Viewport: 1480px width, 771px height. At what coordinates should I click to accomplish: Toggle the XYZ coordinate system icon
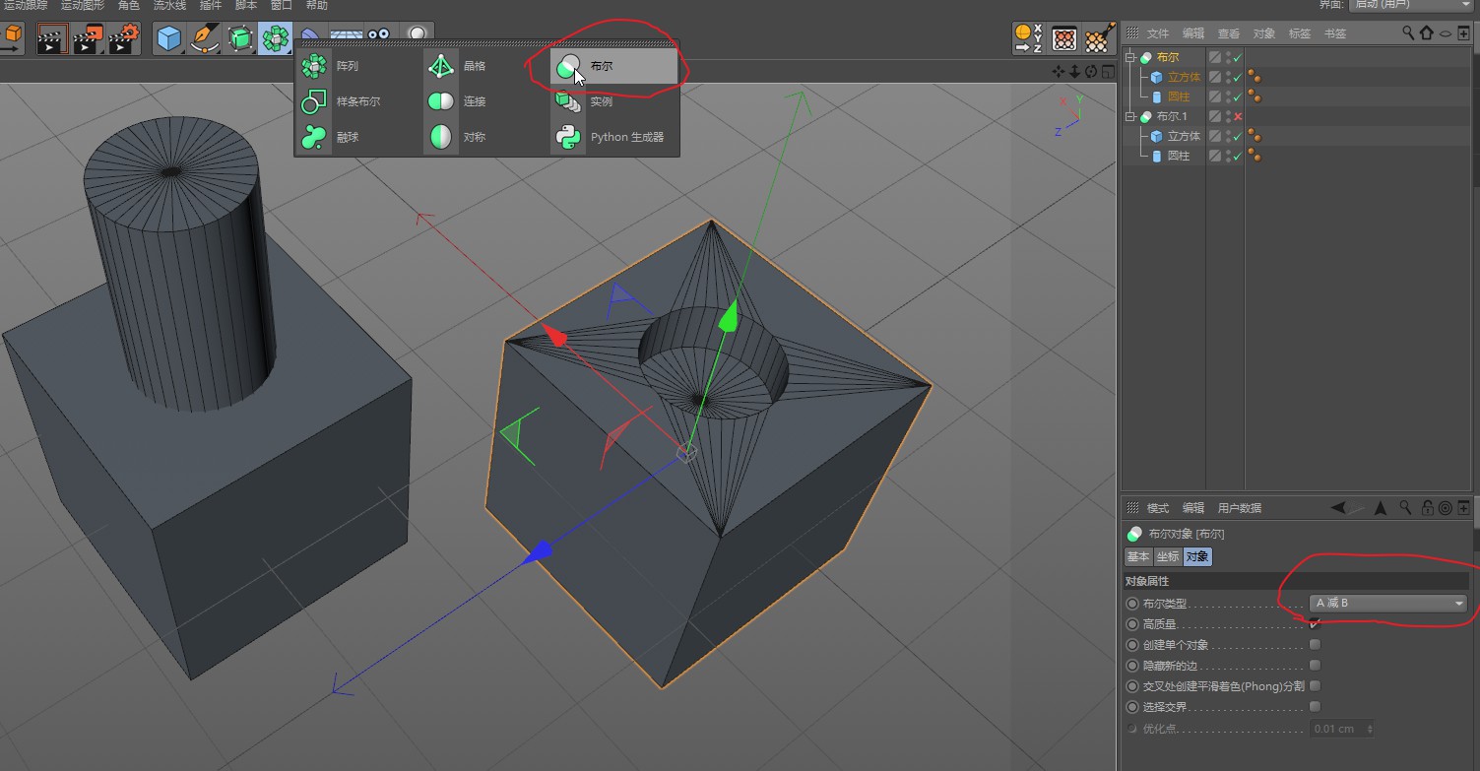[x=1028, y=39]
